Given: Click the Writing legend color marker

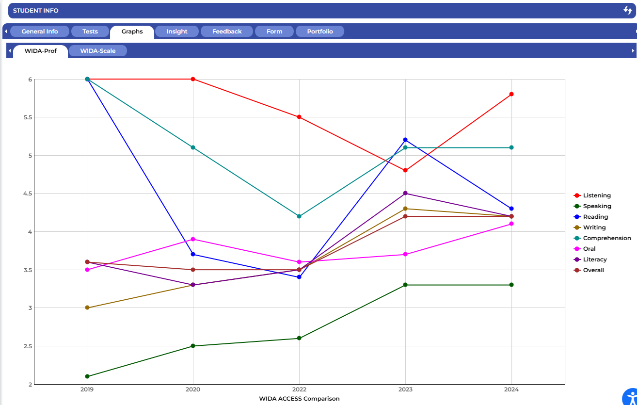Looking at the screenshot, I should coord(577,227).
